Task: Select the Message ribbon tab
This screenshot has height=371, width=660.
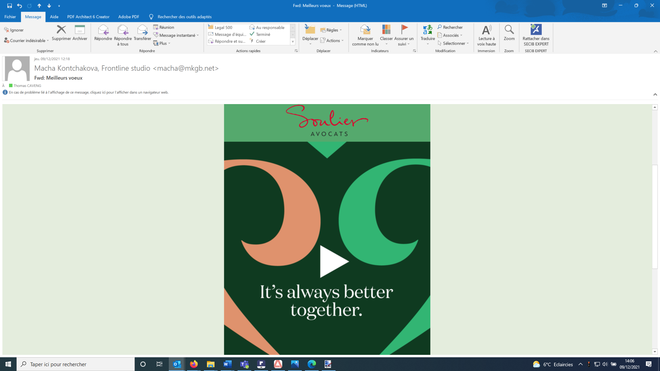Action: [33, 17]
